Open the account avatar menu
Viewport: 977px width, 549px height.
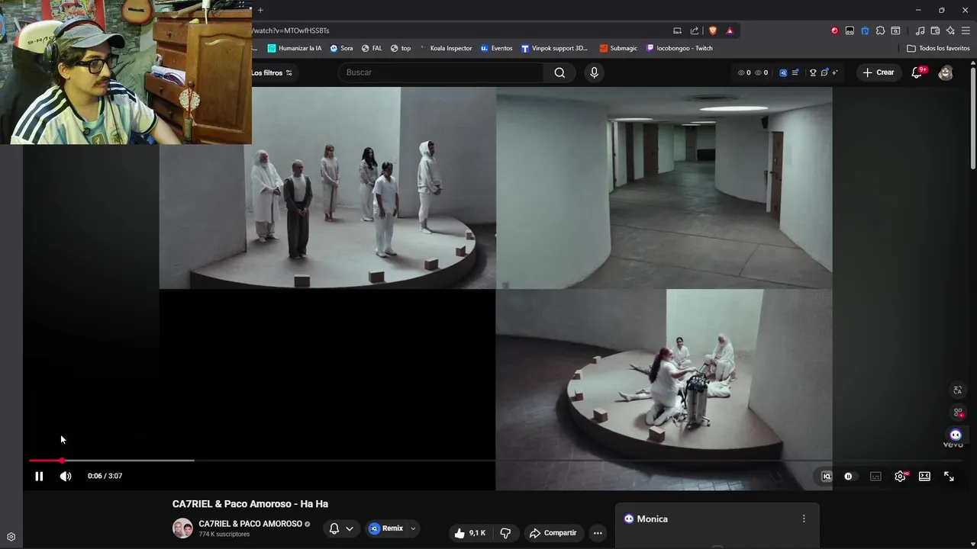(x=946, y=72)
